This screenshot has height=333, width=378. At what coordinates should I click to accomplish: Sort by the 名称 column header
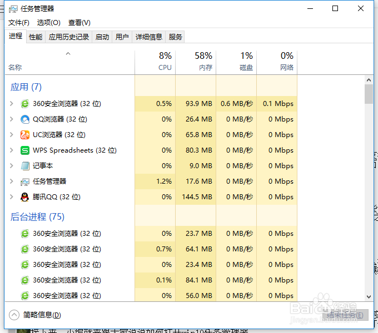[69, 62]
